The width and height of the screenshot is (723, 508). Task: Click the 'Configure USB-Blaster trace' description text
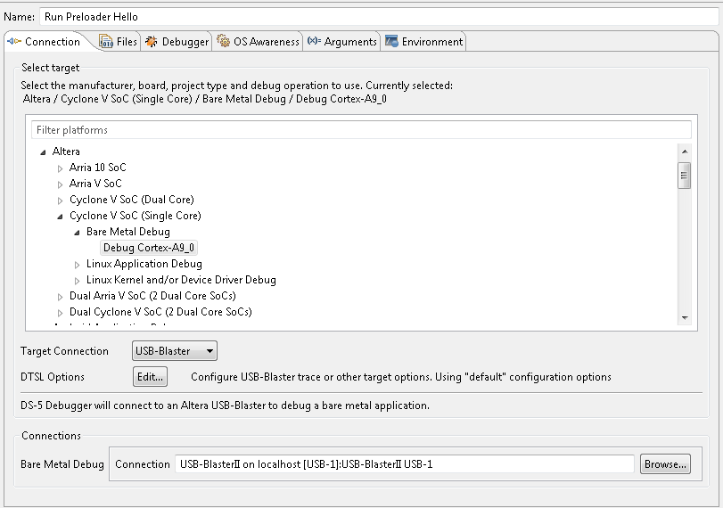pos(401,377)
